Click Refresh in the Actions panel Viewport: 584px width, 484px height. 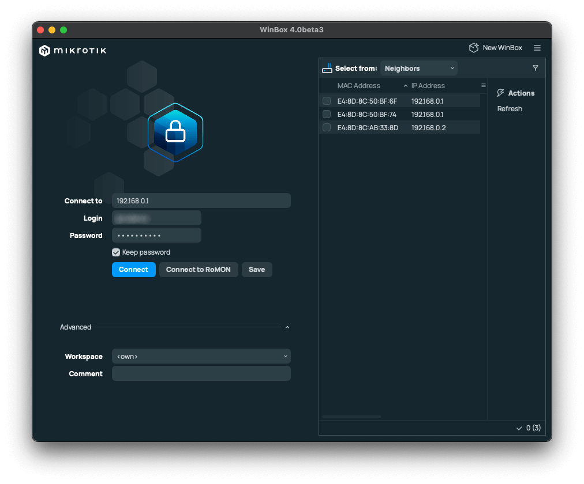coord(510,108)
